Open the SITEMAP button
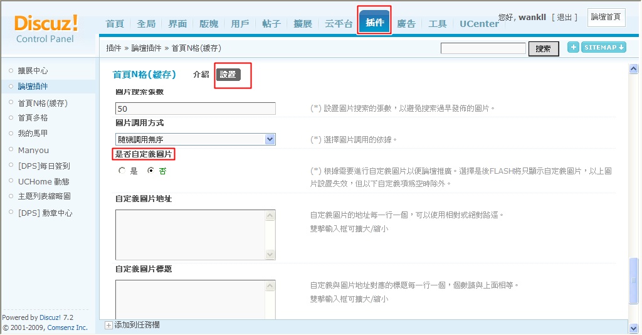Viewport: 642px width, 335px height. 604,47
